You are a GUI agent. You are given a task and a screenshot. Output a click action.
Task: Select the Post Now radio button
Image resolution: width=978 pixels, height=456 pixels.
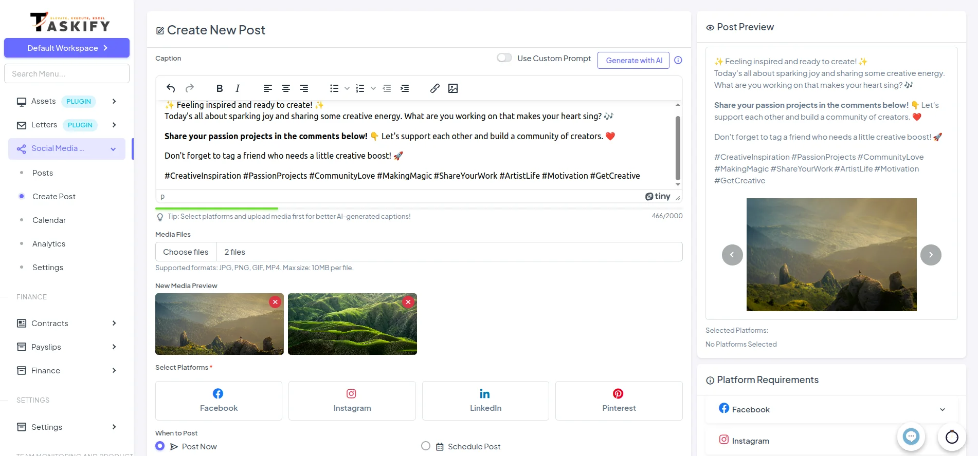coord(160,446)
